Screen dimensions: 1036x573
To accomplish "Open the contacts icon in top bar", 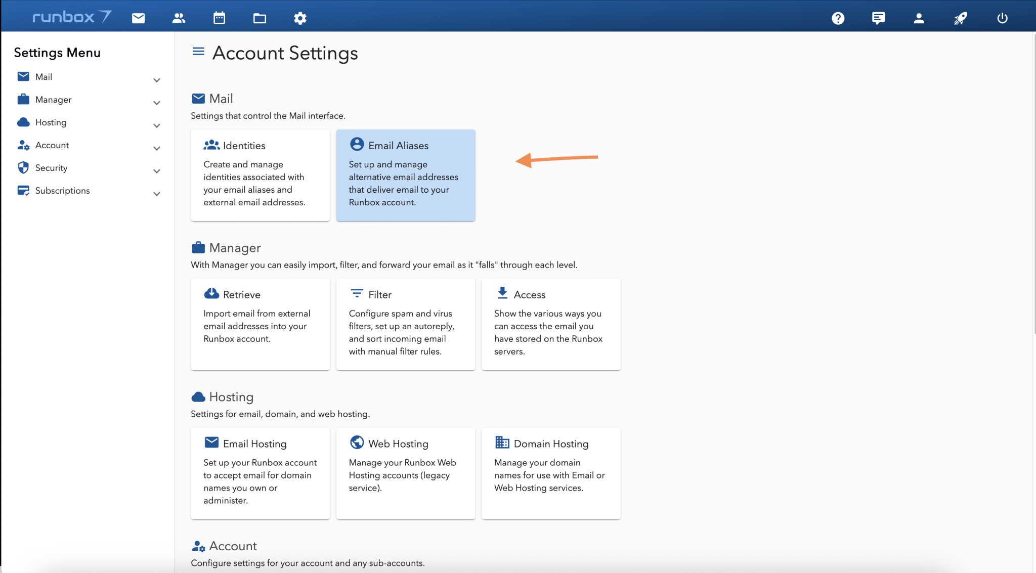I will (x=179, y=18).
